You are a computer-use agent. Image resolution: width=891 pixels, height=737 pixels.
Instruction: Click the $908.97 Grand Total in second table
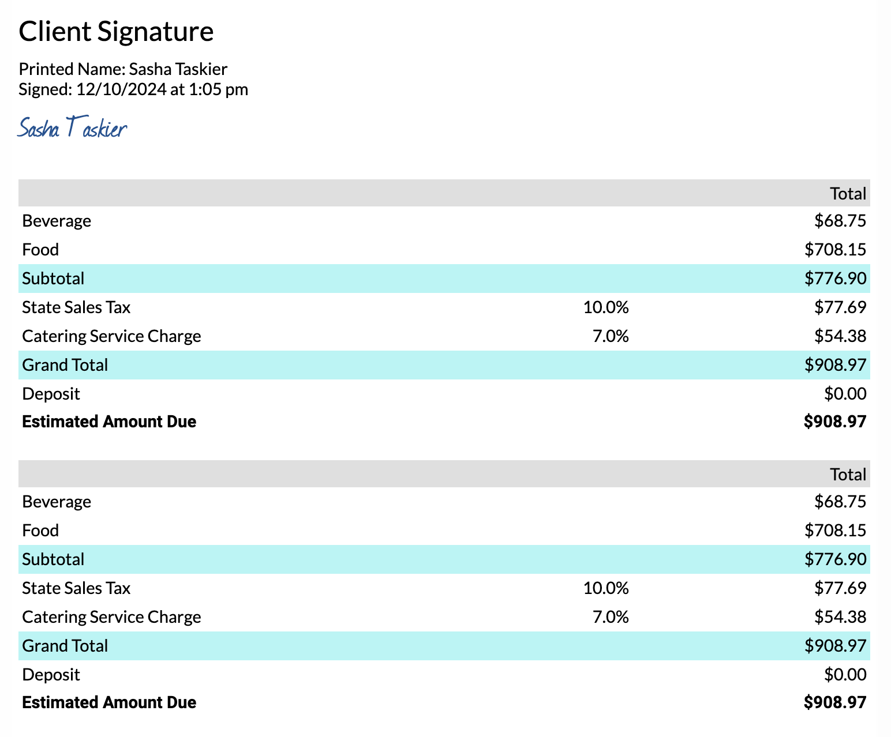(835, 646)
